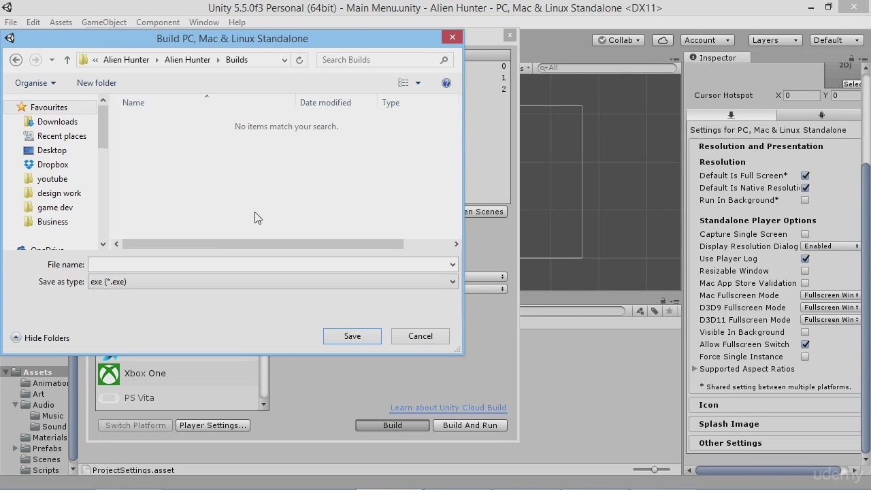
Task: Open the Component menu
Action: coord(158,22)
